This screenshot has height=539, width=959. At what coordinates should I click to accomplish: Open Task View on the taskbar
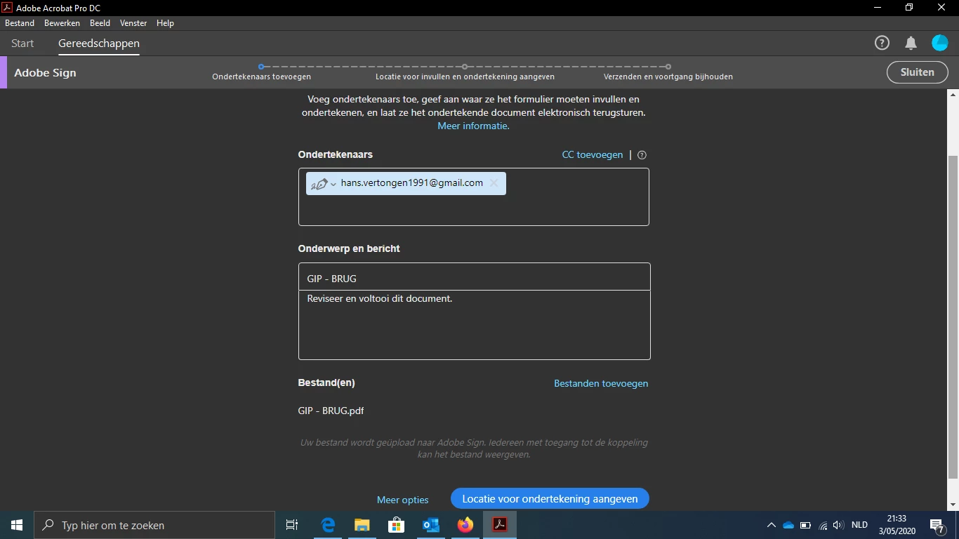[x=292, y=525]
